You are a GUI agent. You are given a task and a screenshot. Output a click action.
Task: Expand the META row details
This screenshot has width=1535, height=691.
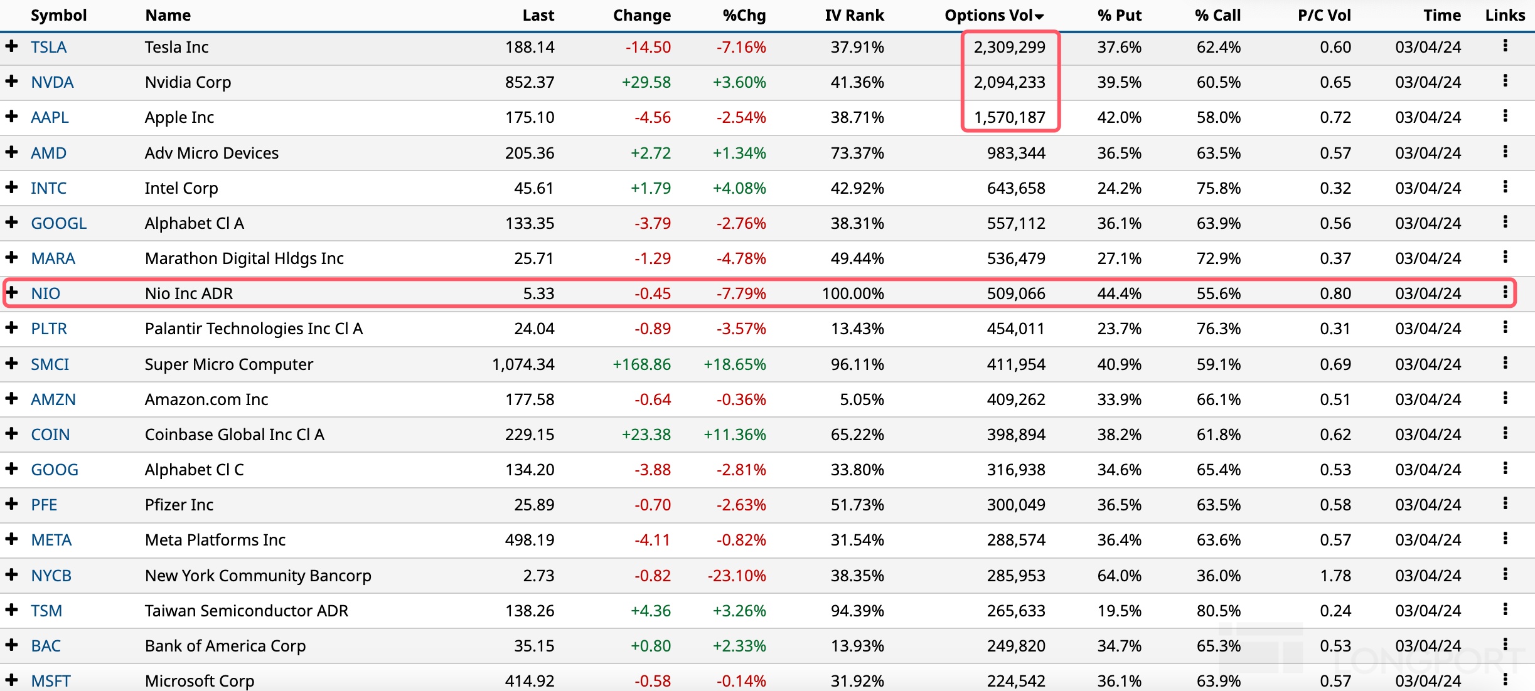click(x=11, y=539)
